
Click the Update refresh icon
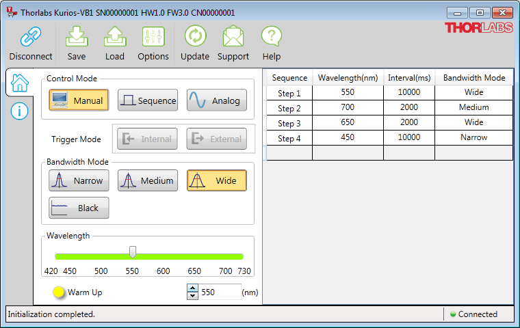195,36
